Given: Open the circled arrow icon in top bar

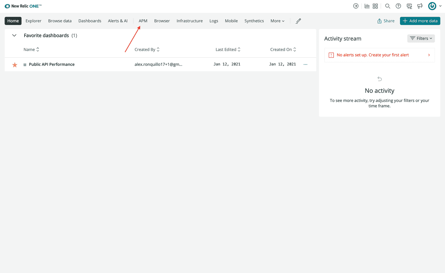Looking at the screenshot, I should pos(356,6).
